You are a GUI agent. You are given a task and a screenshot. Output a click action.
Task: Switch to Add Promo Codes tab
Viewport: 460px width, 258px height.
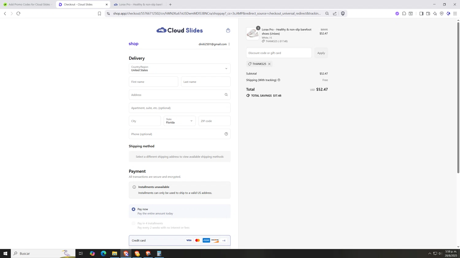28,5
